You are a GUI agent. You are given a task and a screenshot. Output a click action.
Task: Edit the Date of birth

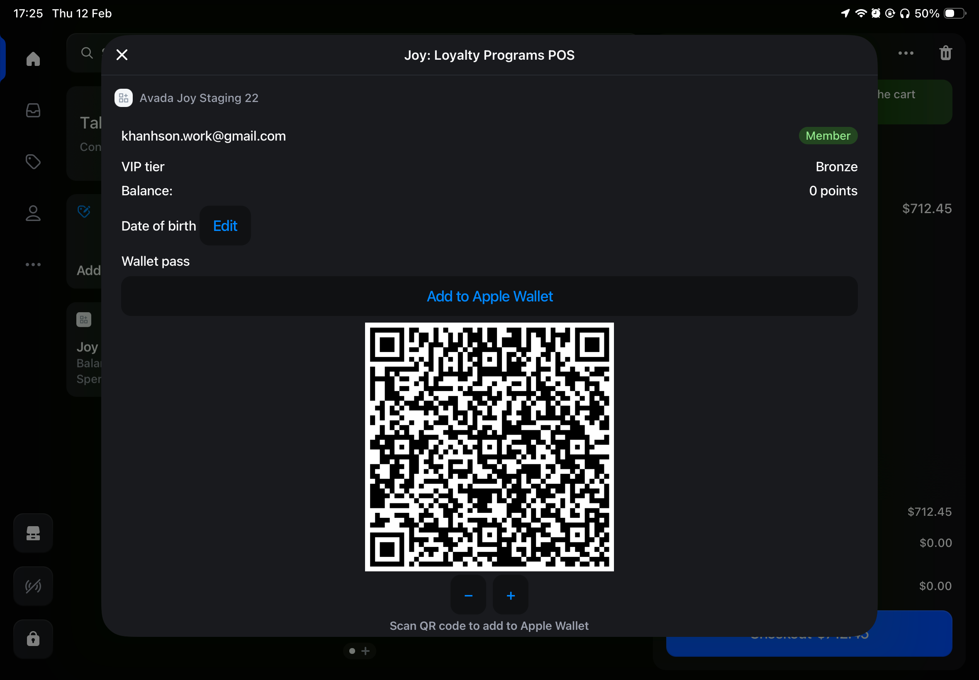[225, 226]
